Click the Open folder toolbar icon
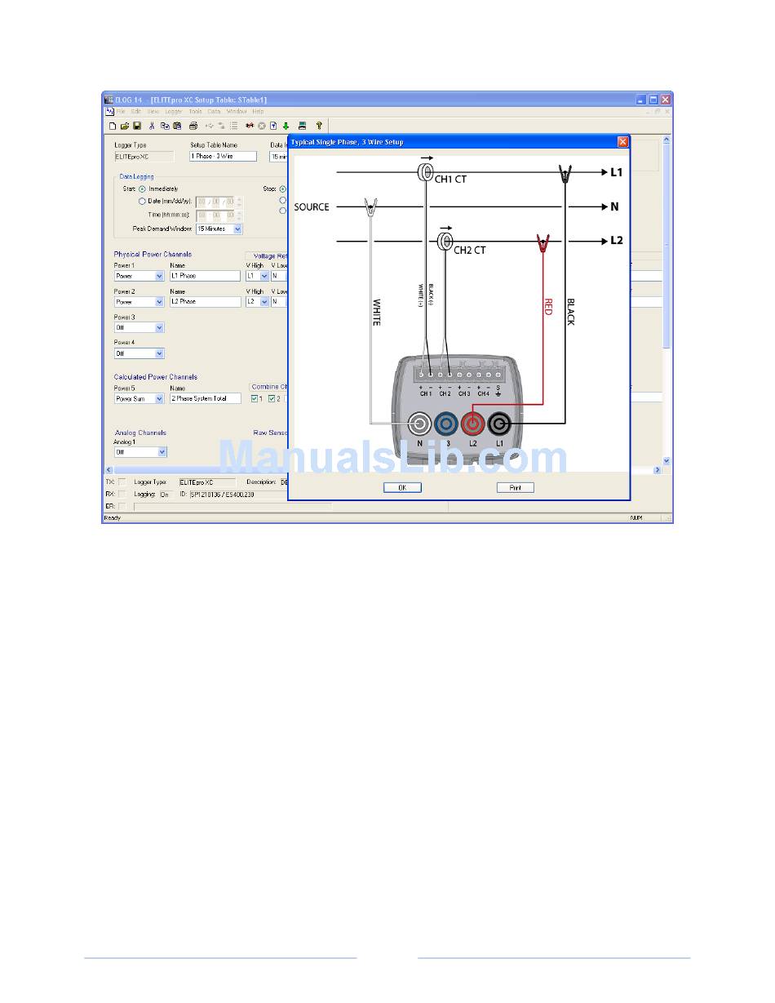 125,126
